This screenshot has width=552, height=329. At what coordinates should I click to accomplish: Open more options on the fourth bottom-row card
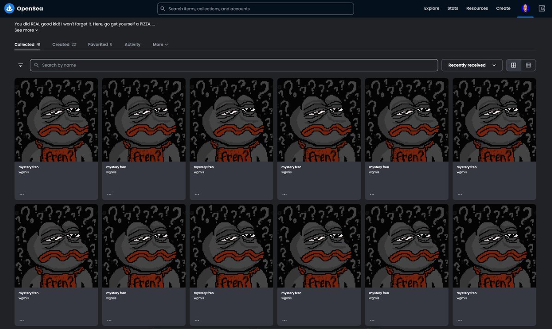click(284, 320)
